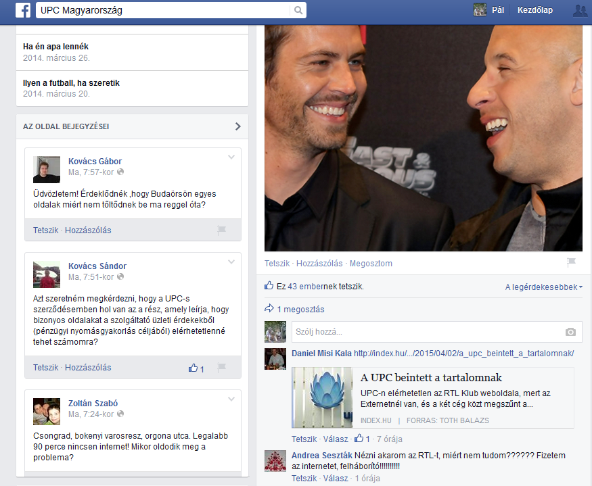Open Zoltán Szabó's name link
Viewport: 592px width, 486px height.
pyautogui.click(x=93, y=403)
